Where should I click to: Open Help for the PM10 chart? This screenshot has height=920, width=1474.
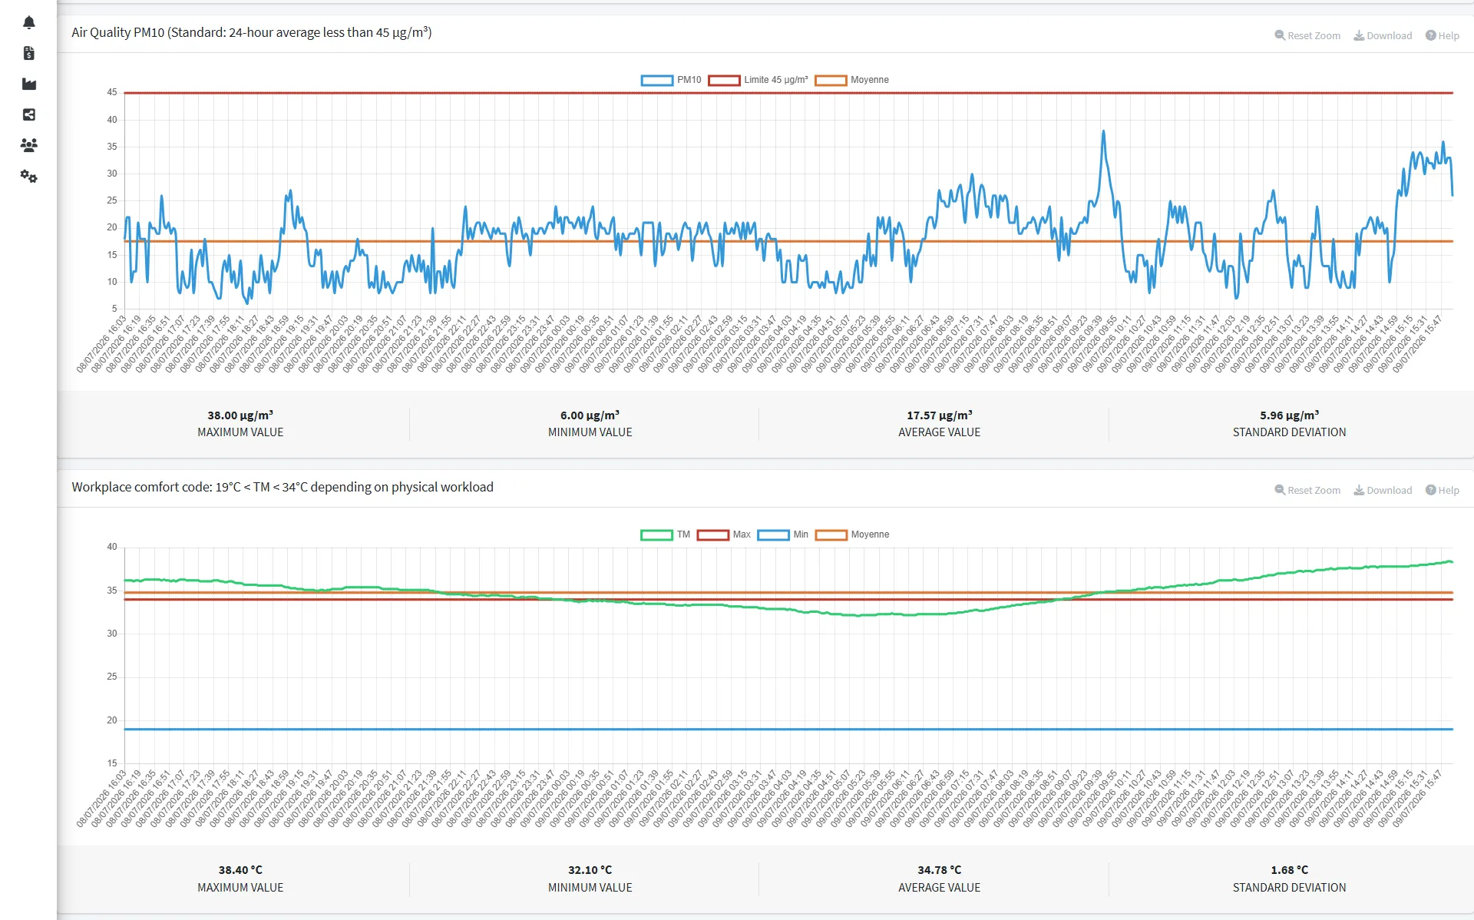1443,35
